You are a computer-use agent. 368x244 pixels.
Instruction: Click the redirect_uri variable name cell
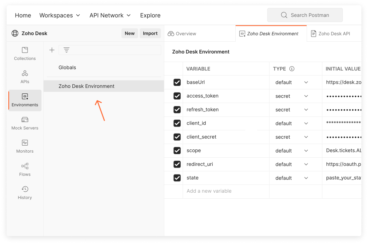[226, 164]
